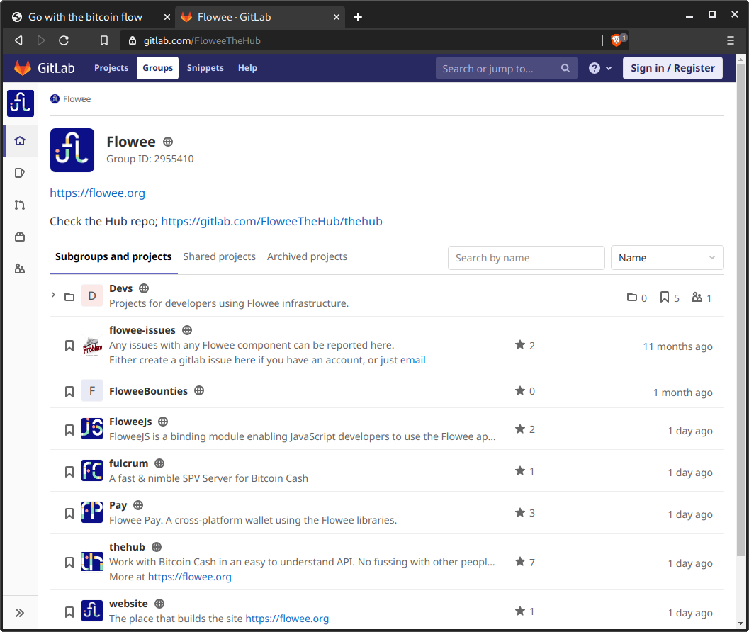Image resolution: width=749 pixels, height=632 pixels.
Task: Close the Flowee GitLab browser tab
Action: coord(337,17)
